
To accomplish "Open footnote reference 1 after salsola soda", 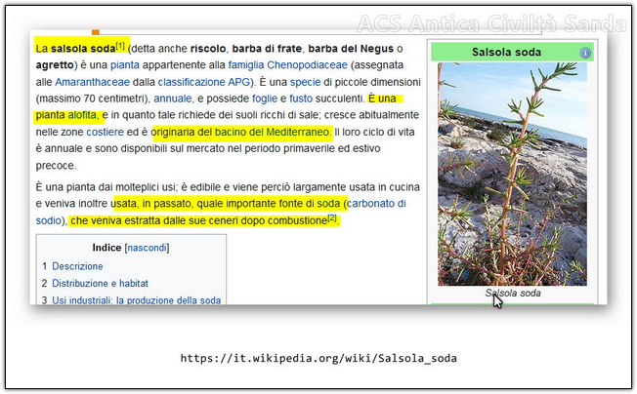I will pos(120,45).
